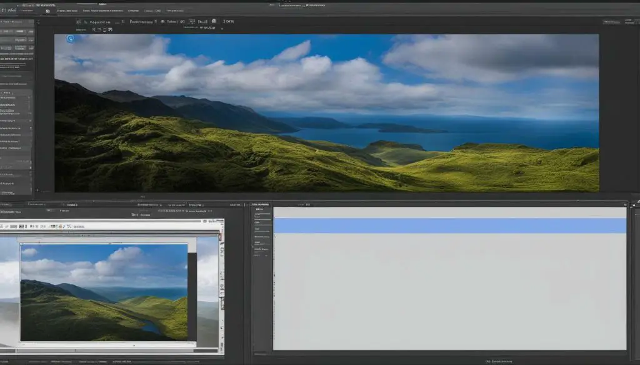
Task: Select the small landscape image in lower-left window
Action: coord(104,292)
